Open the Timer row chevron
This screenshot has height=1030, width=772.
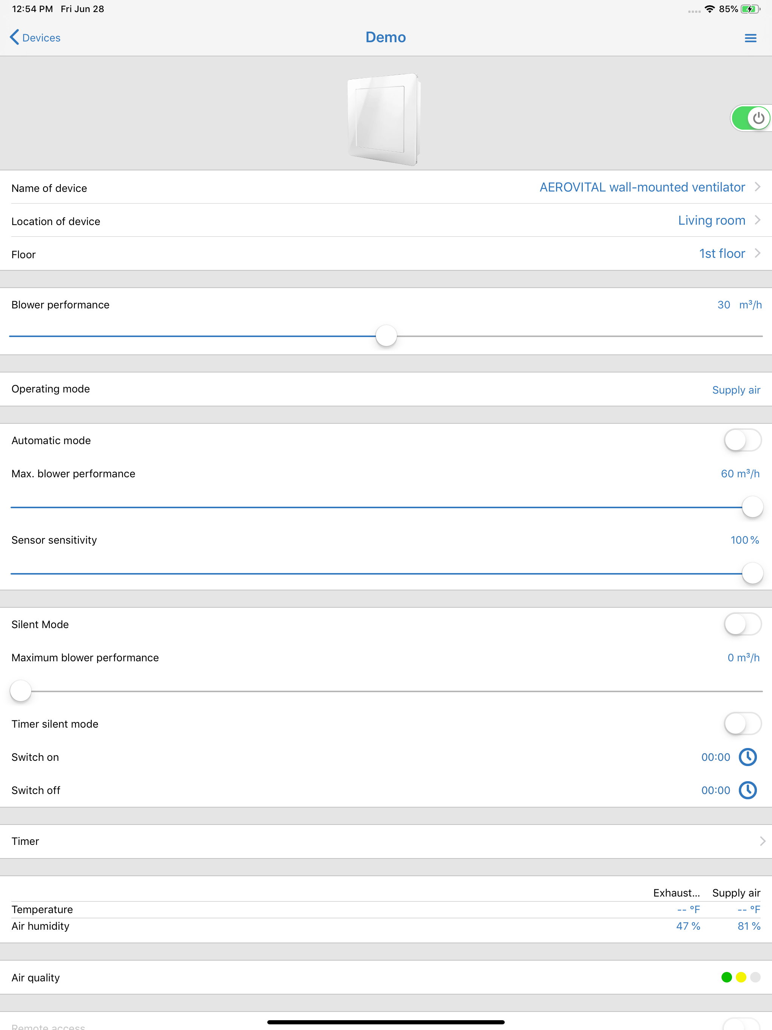click(x=762, y=841)
